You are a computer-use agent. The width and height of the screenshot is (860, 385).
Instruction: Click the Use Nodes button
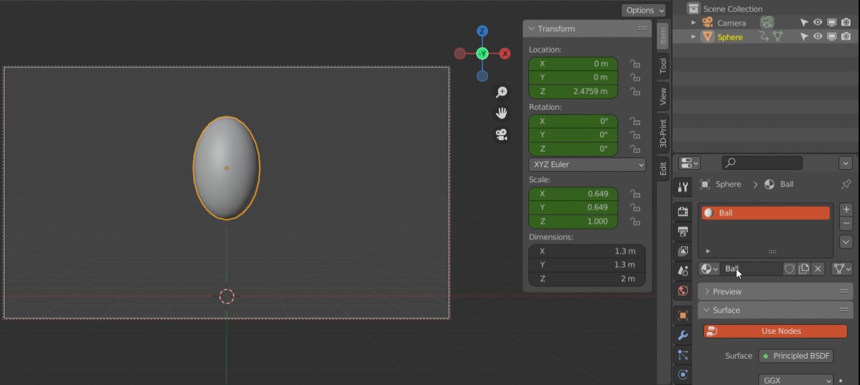[775, 331]
